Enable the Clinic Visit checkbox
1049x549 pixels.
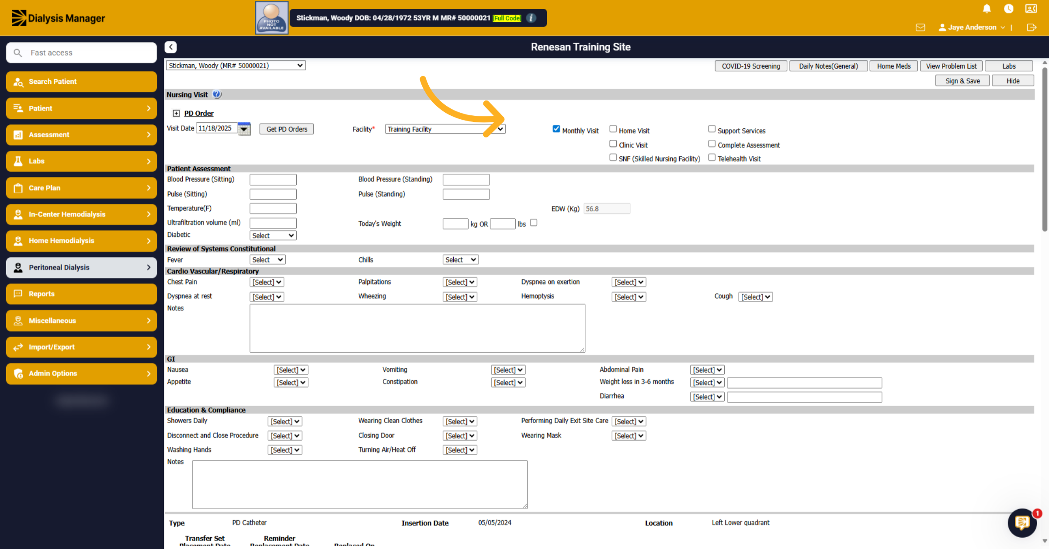pyautogui.click(x=613, y=144)
